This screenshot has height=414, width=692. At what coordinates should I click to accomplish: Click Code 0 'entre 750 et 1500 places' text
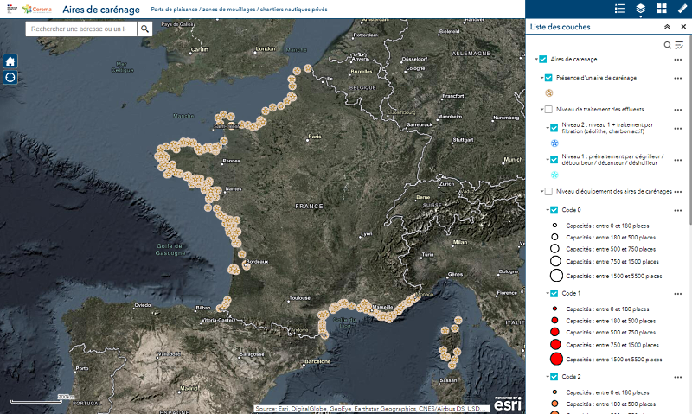(x=612, y=261)
